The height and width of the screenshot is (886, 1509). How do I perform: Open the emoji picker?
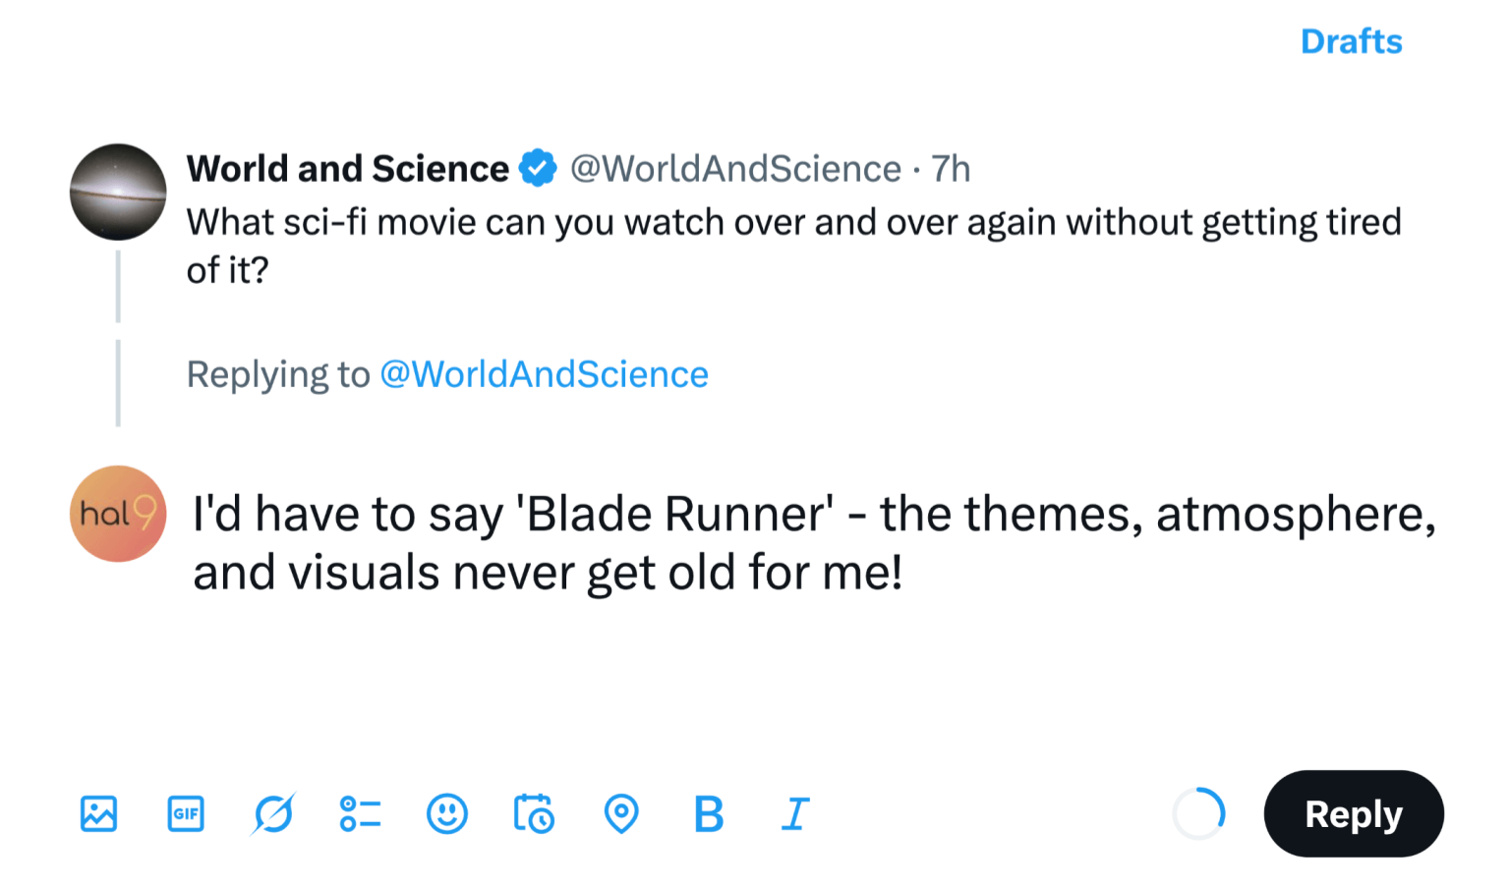point(447,813)
